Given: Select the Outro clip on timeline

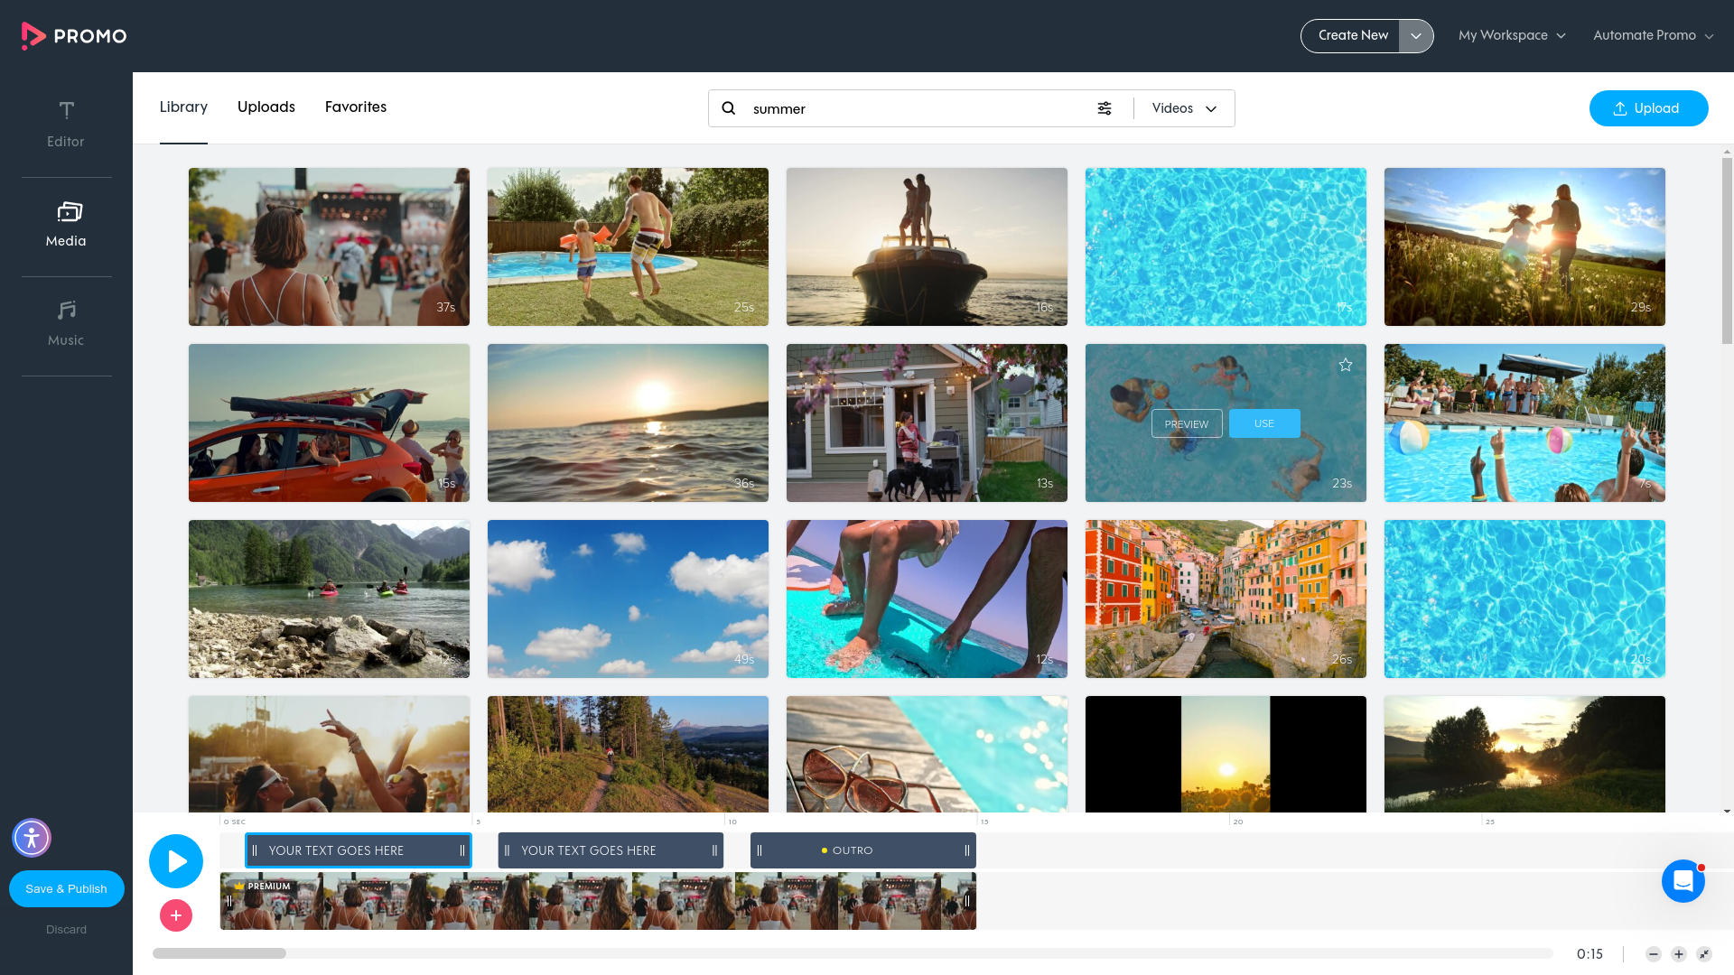Looking at the screenshot, I should click(x=863, y=850).
